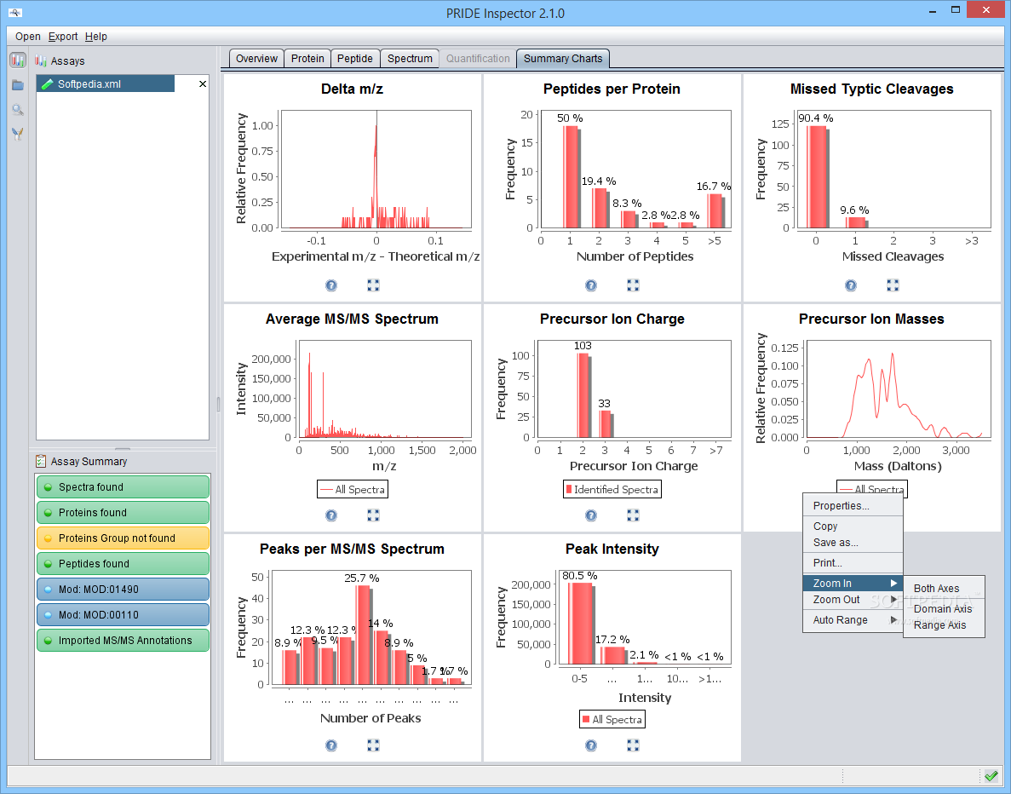1011x794 pixels.
Task: Click the 103 bar in Precursor Ion Charge
Action: (583, 394)
